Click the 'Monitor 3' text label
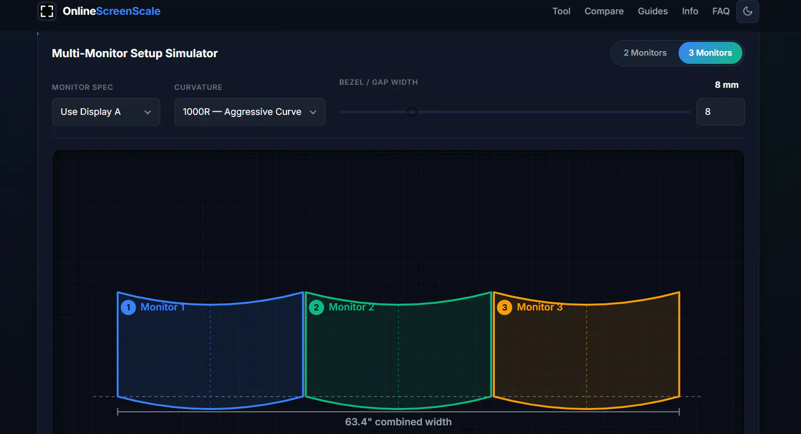The image size is (801, 434). 540,307
